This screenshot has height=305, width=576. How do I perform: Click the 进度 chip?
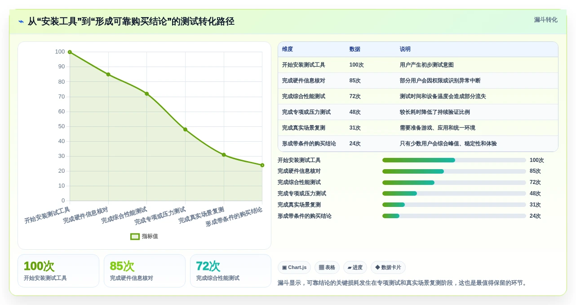pos(355,268)
